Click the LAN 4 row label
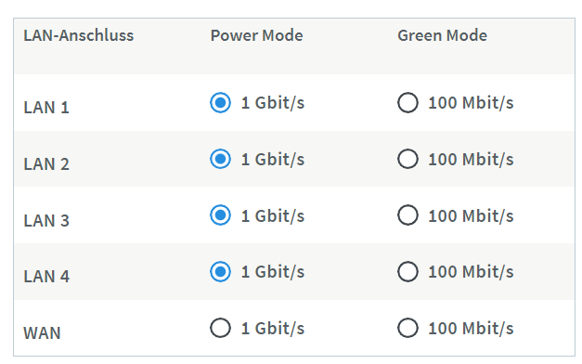This screenshot has height=364, width=582. tap(46, 277)
